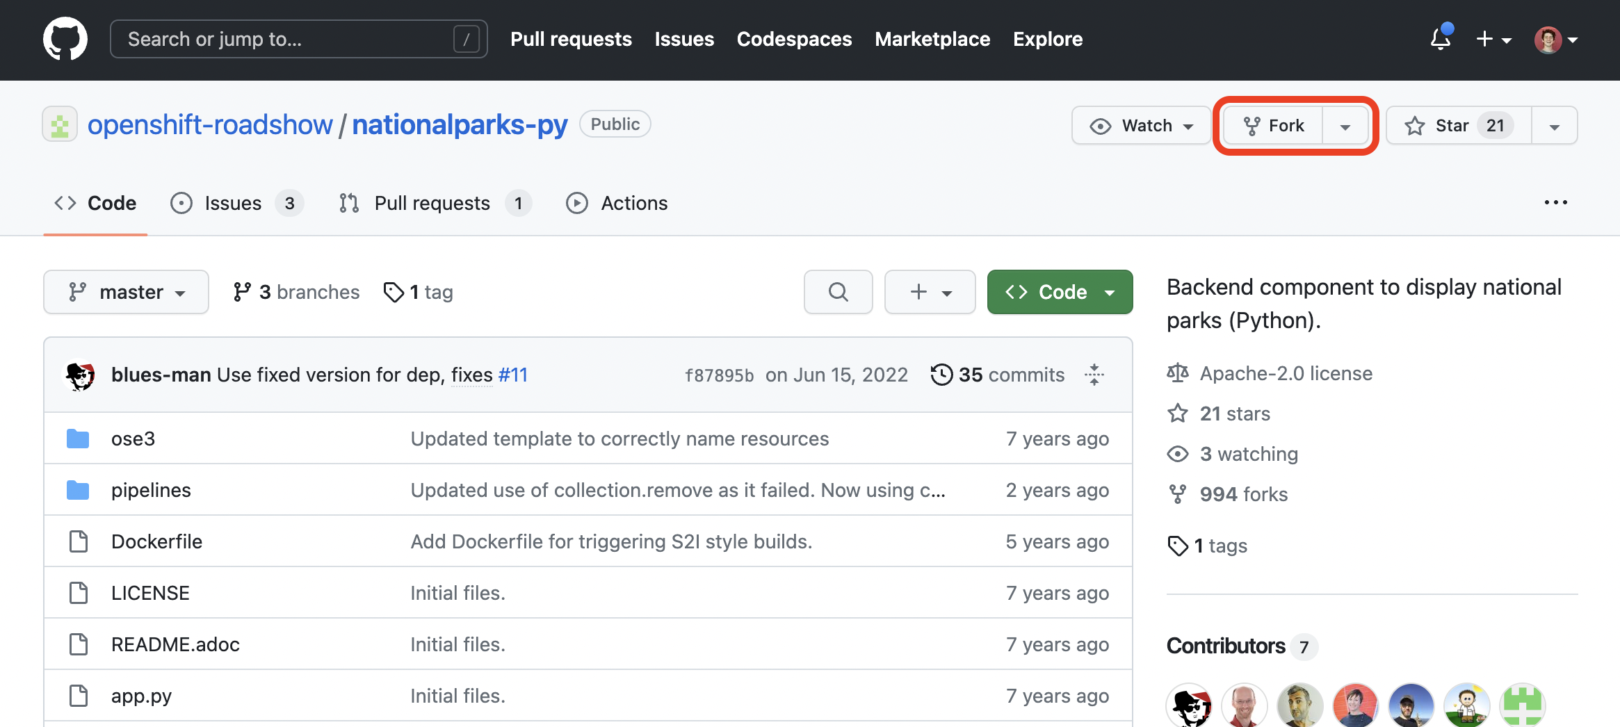Click the pipelines folder icon
This screenshot has height=727, width=1620.
78,490
